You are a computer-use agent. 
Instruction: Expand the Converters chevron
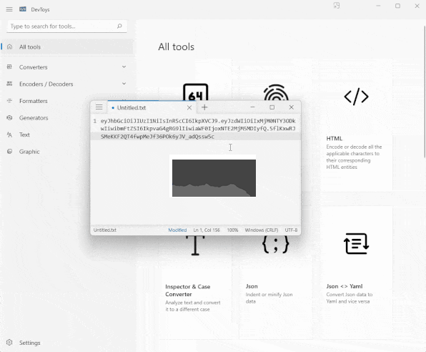click(124, 67)
